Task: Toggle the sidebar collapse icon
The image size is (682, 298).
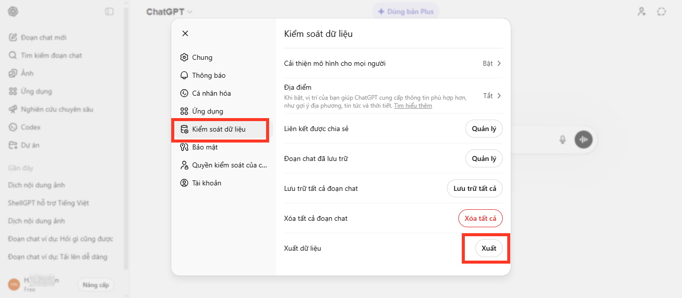Action: 109,11
